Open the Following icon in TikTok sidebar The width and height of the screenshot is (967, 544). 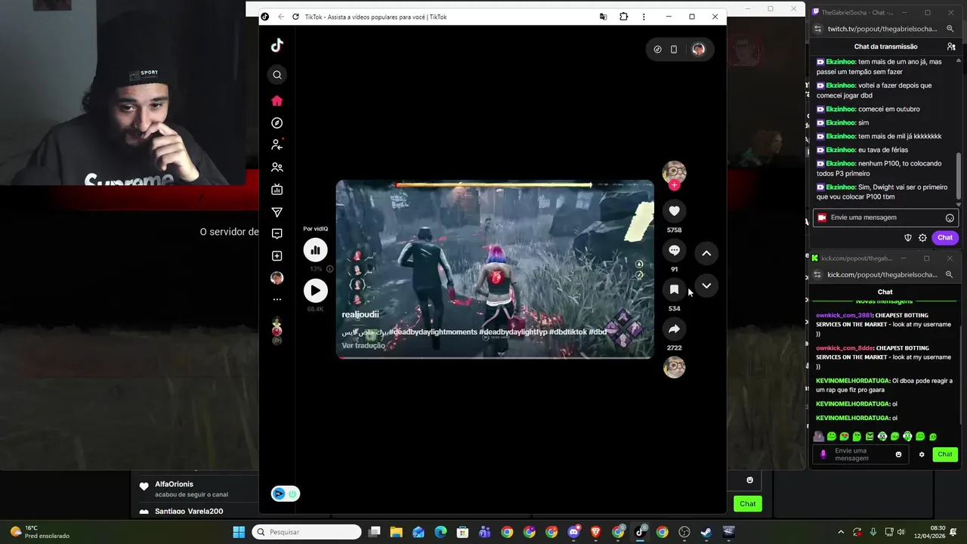(277, 144)
